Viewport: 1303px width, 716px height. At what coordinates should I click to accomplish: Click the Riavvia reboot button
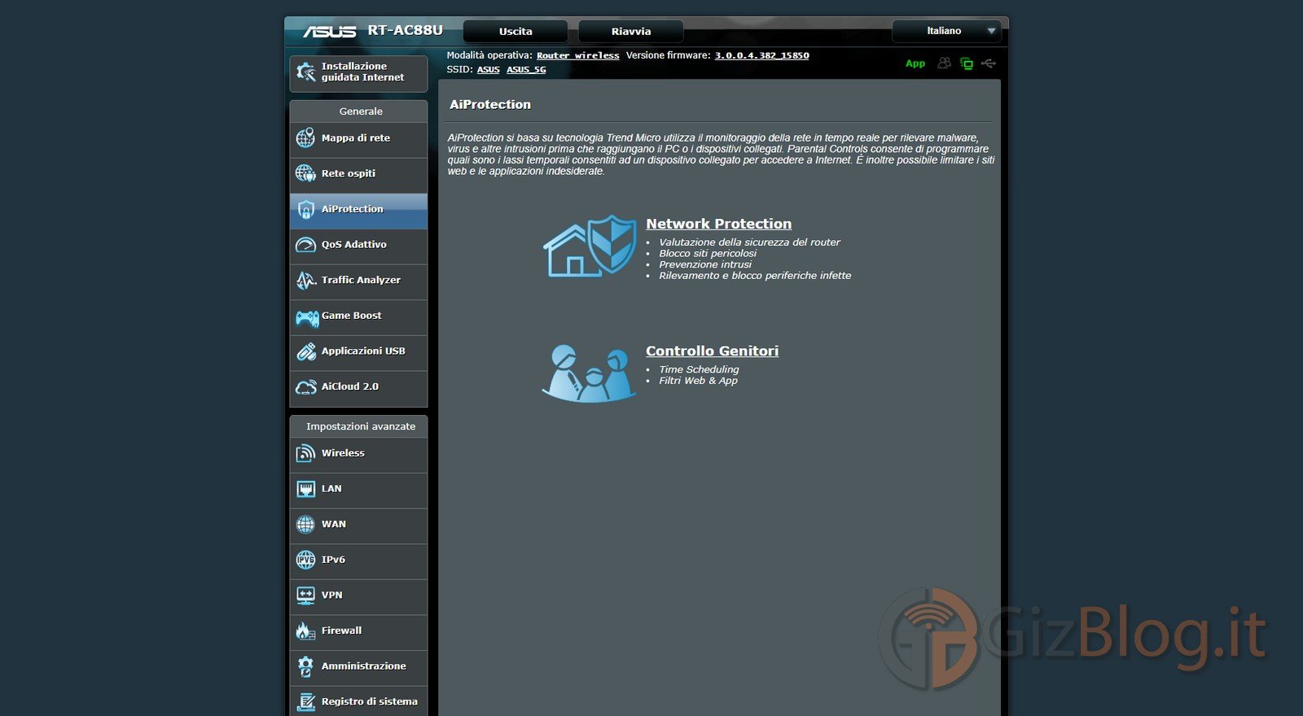click(x=631, y=32)
